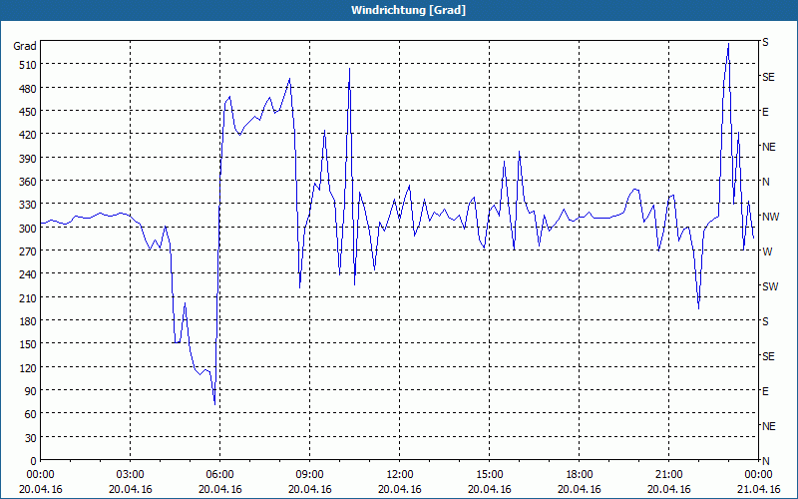Select the 150 degree axis label
This screenshot has width=798, height=499.
(28, 344)
